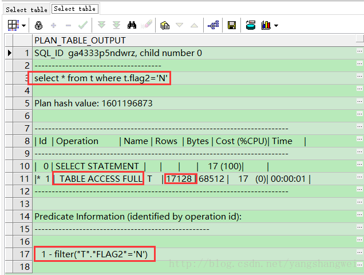Switch to the first Select table tab
364x275 pixels.
(x=26, y=10)
